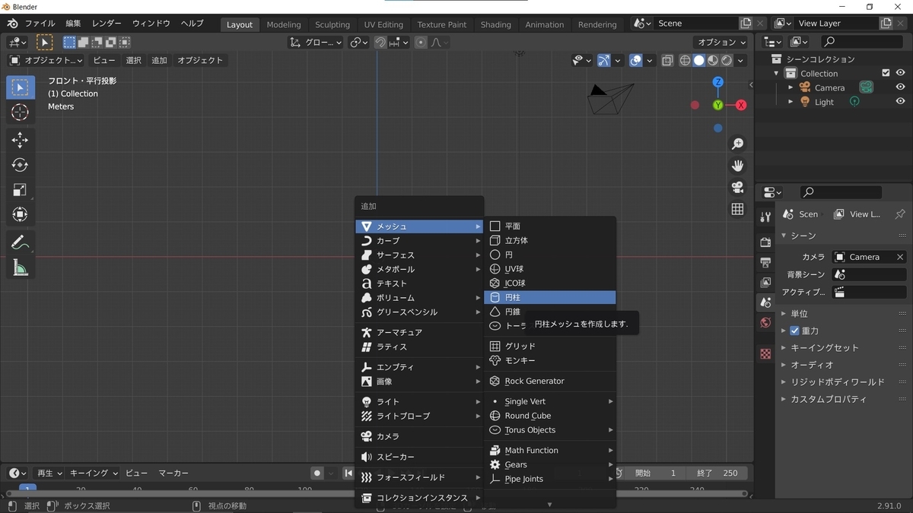Open Texture properties checkered tab icon
Viewport: 913px width, 513px height.
click(x=765, y=353)
